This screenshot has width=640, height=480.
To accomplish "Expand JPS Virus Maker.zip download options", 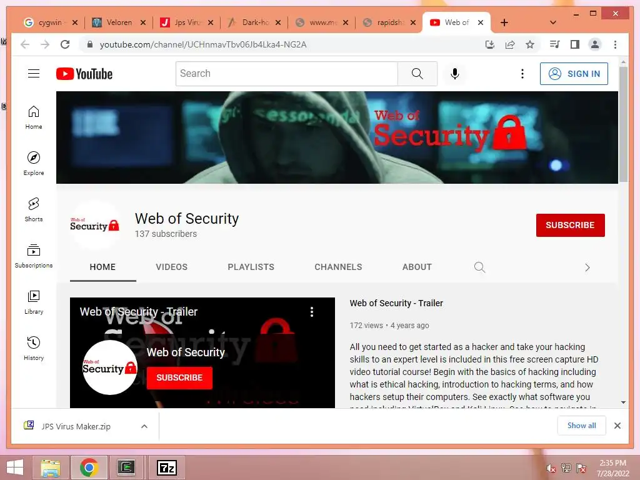I will pyautogui.click(x=144, y=426).
